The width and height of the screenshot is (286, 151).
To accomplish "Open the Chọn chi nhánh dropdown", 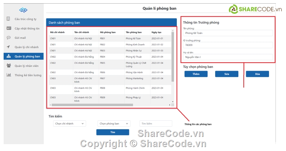I will (x=69, y=123).
